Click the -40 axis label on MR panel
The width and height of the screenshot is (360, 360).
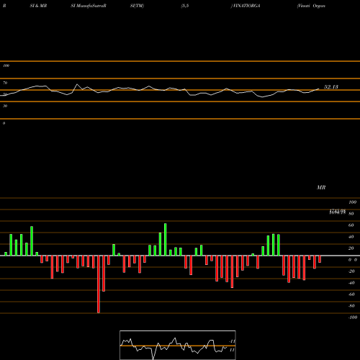tap(351, 283)
